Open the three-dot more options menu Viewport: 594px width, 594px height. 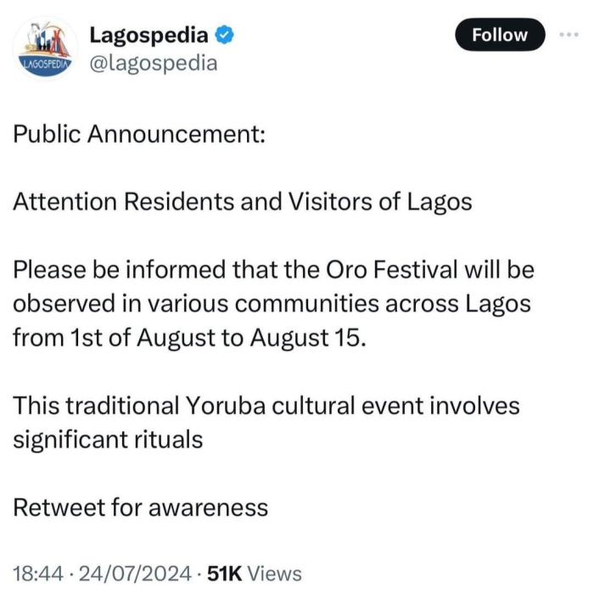click(x=569, y=35)
